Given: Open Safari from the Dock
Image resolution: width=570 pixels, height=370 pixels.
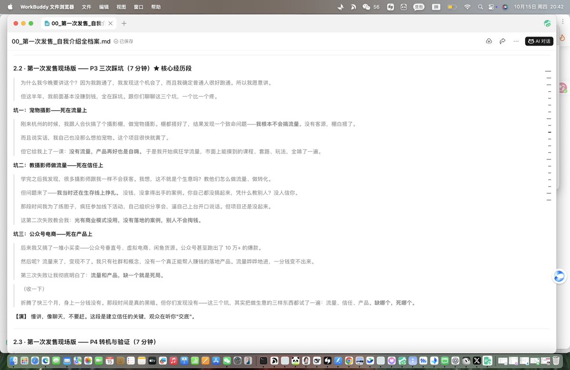Looking at the screenshot, I should pyautogui.click(x=35, y=361).
